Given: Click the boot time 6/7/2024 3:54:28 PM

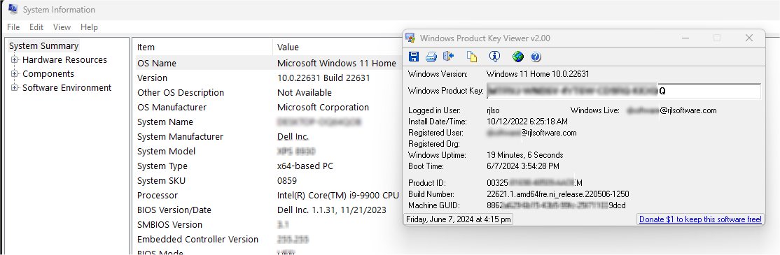Looking at the screenshot, I should [523, 166].
